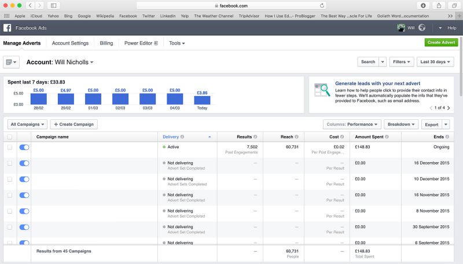Toggle switch for campaign ending 16 December 2015
463x264 pixels.
pos(24,163)
